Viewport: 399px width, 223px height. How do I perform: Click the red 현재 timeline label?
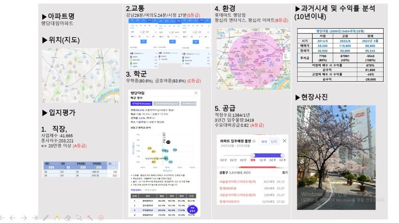click(253, 160)
